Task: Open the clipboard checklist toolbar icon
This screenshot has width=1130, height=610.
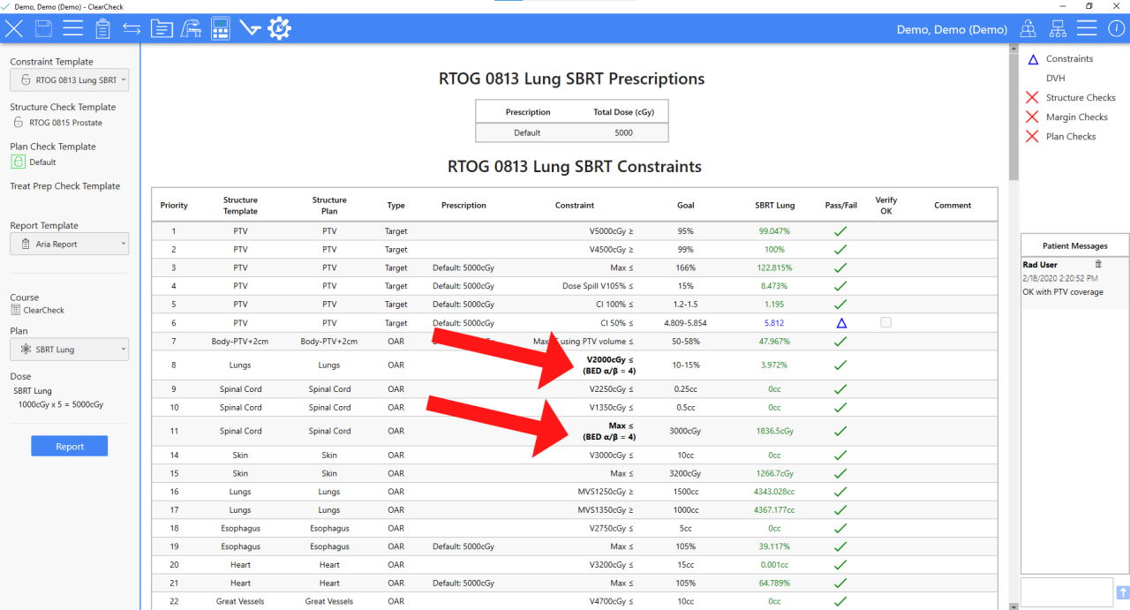Action: coord(102,28)
